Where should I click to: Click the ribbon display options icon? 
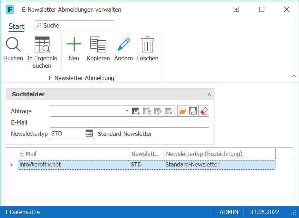coord(236,9)
